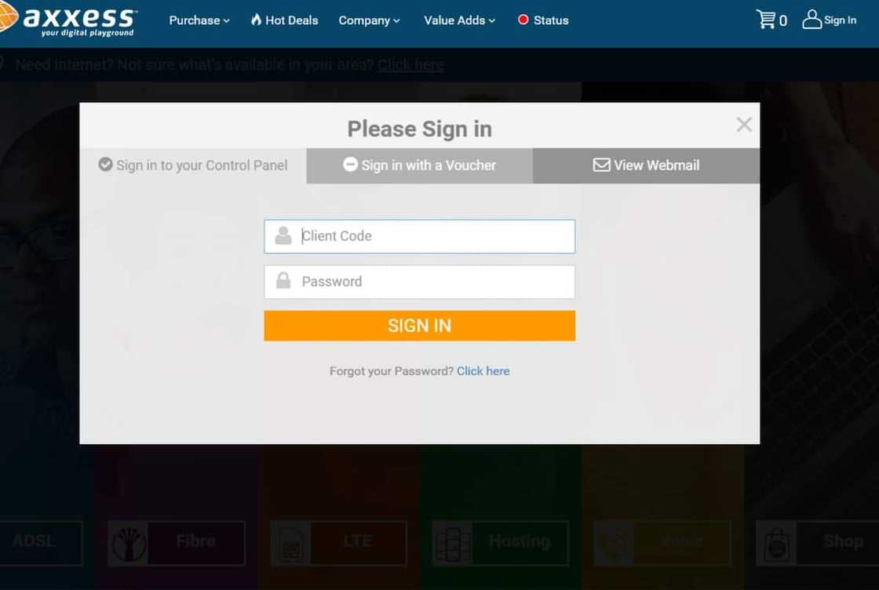
Task: Close the Please Sign in dialog
Action: click(744, 125)
